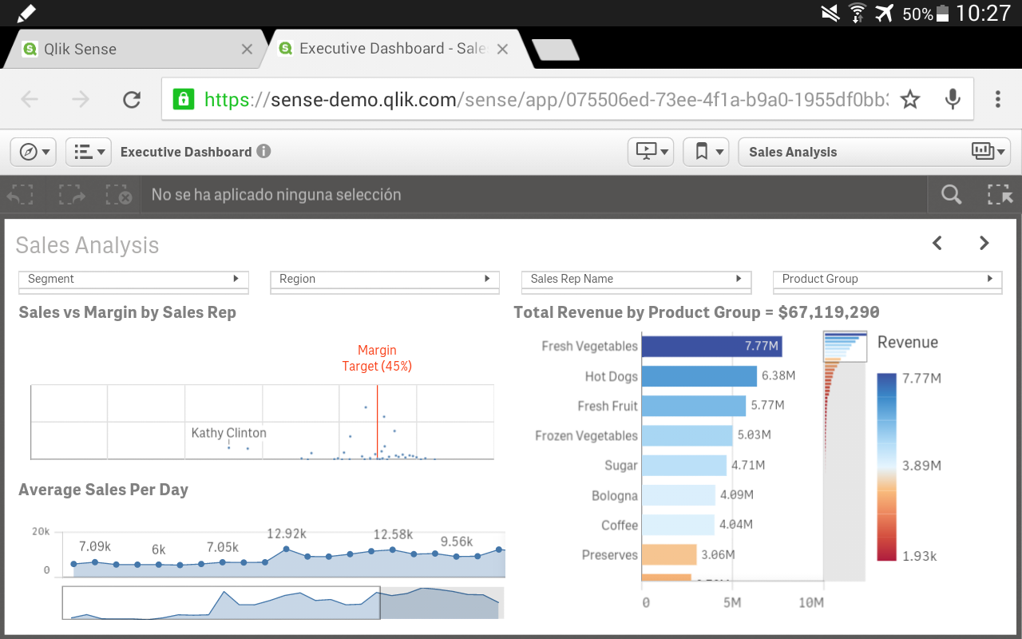
Task: Tap the Wi-Fi status icon
Action: (858, 13)
